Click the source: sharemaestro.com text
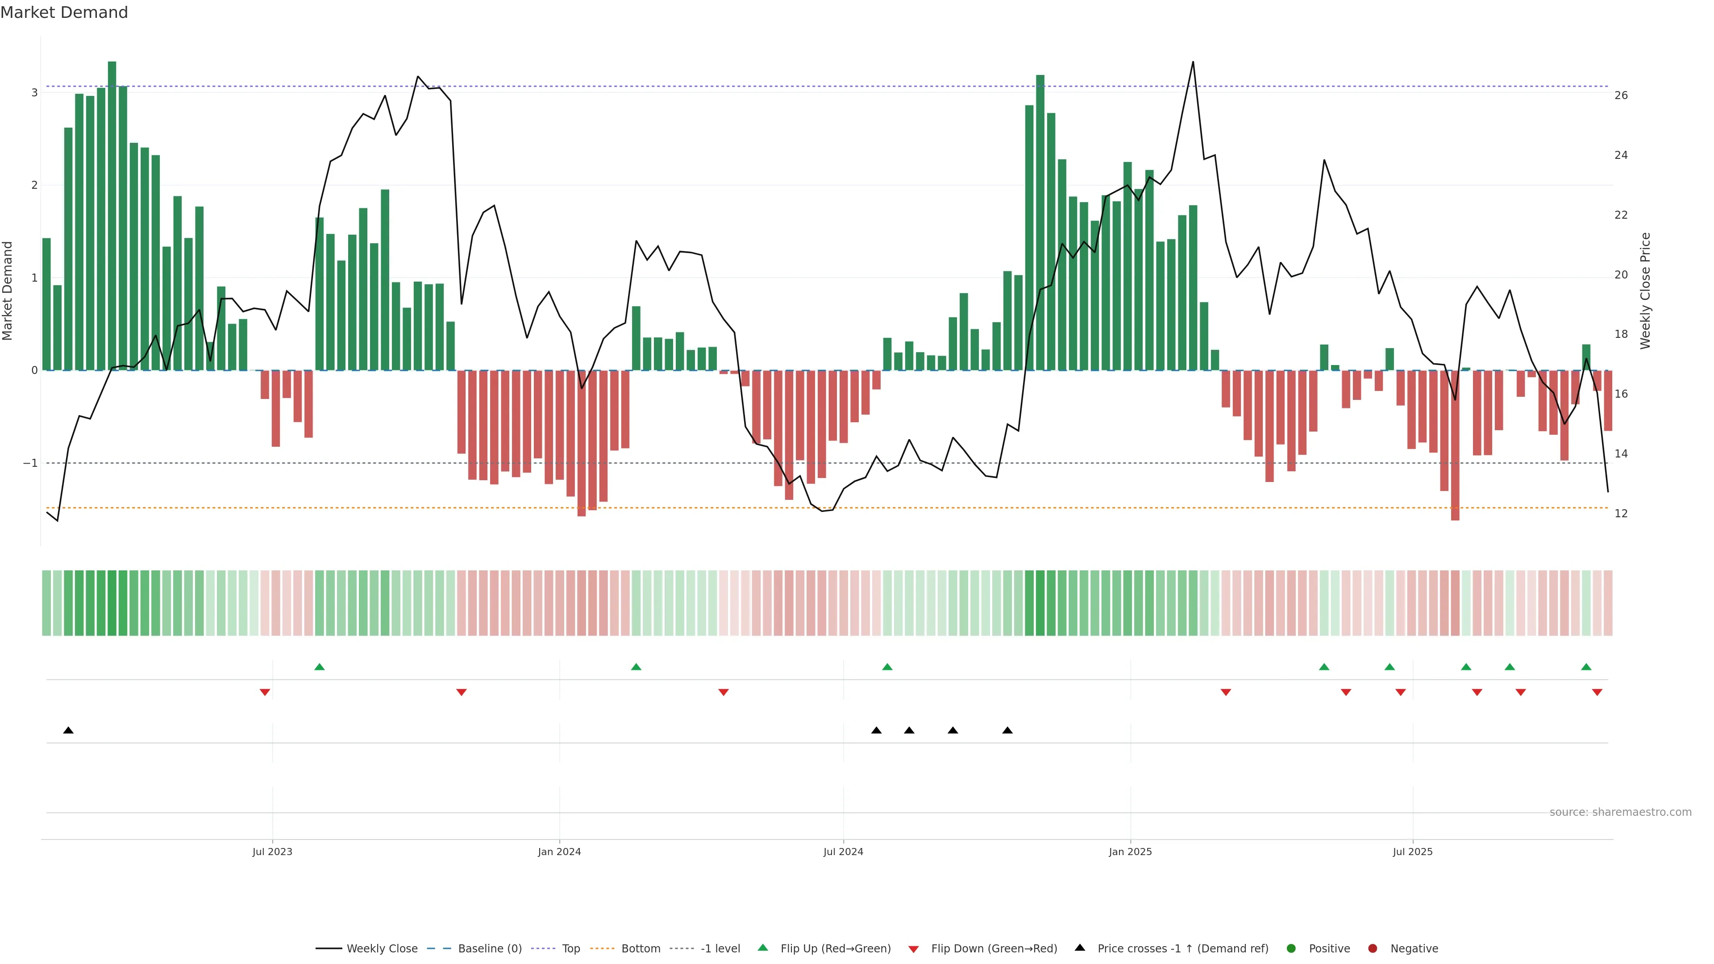The image size is (1714, 964). (x=1620, y=812)
